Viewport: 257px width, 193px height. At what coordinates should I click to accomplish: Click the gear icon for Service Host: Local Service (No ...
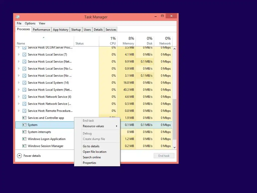[x=24, y=76]
